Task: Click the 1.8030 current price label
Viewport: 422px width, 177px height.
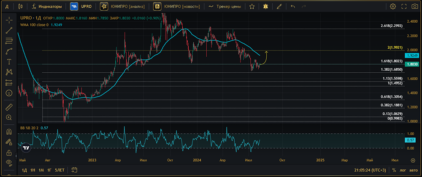Action: pos(411,64)
